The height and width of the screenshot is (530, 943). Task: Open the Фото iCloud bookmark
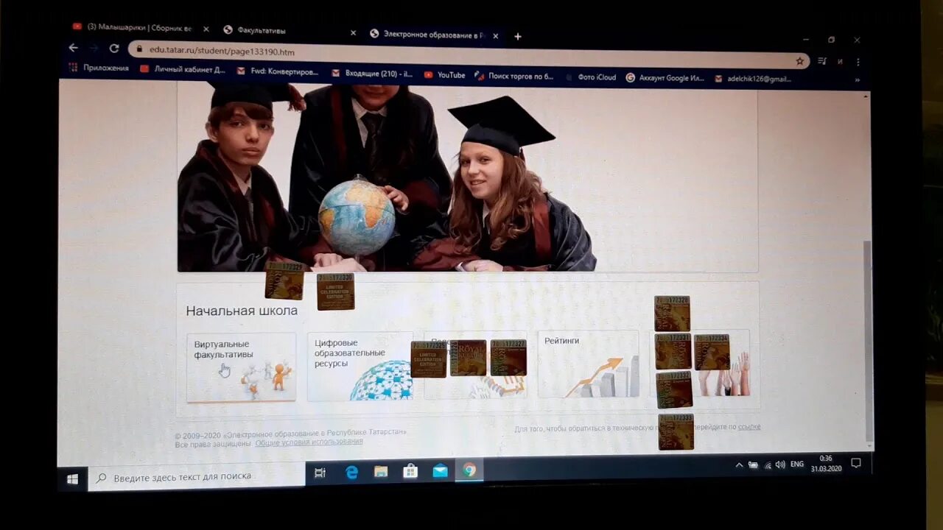click(x=591, y=77)
